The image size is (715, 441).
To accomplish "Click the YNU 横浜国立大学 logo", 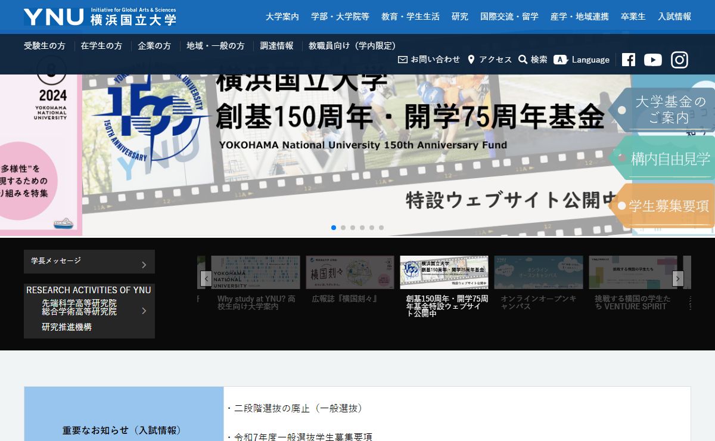I will 100,17.
